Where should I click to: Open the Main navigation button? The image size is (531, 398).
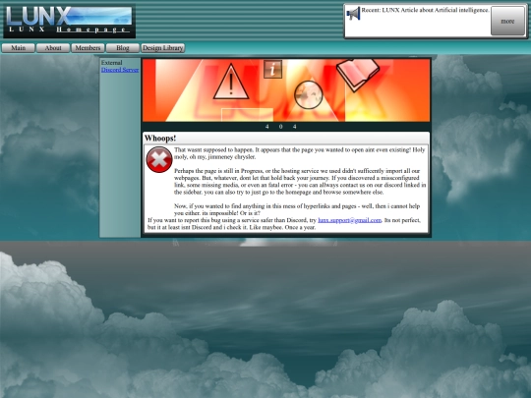(19, 48)
